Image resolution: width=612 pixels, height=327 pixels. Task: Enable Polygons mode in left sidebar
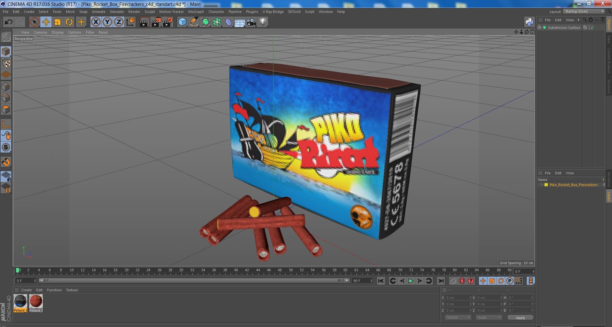point(6,110)
